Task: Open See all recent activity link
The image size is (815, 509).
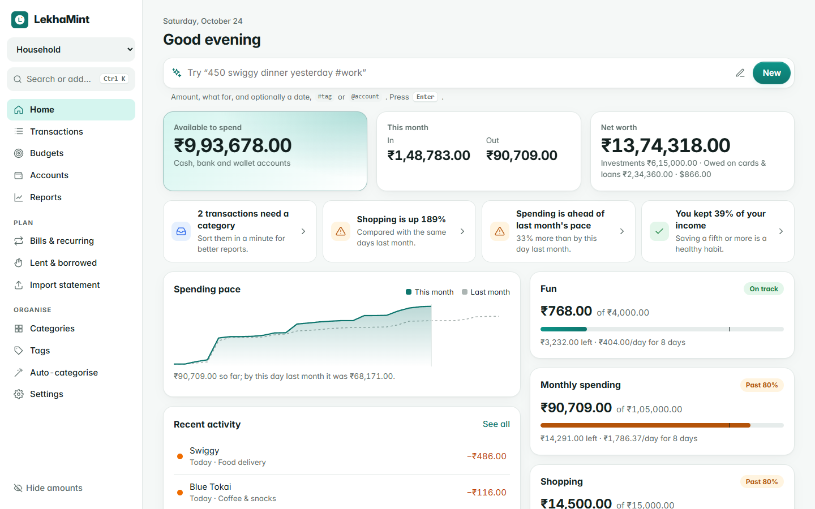Action: (496, 424)
